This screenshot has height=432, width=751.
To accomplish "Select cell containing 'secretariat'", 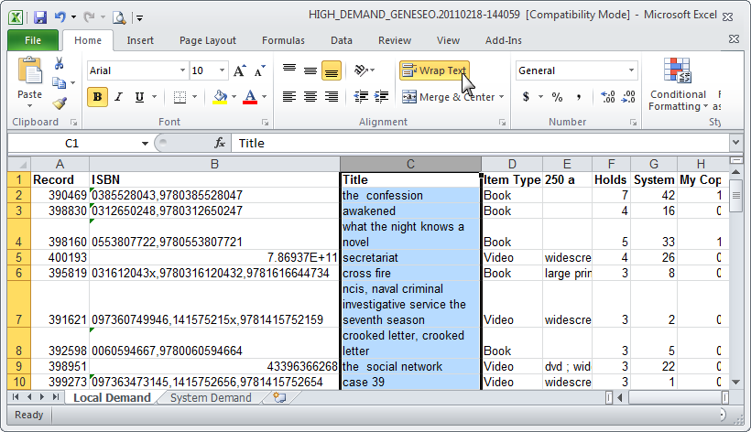I will tap(410, 257).
